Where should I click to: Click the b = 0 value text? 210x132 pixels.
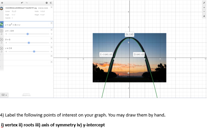click(x=8, y=40)
